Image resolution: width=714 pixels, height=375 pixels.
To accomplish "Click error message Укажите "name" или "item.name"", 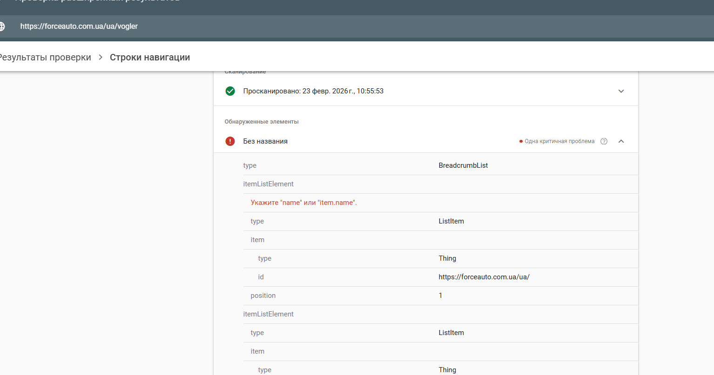I will click(x=303, y=203).
